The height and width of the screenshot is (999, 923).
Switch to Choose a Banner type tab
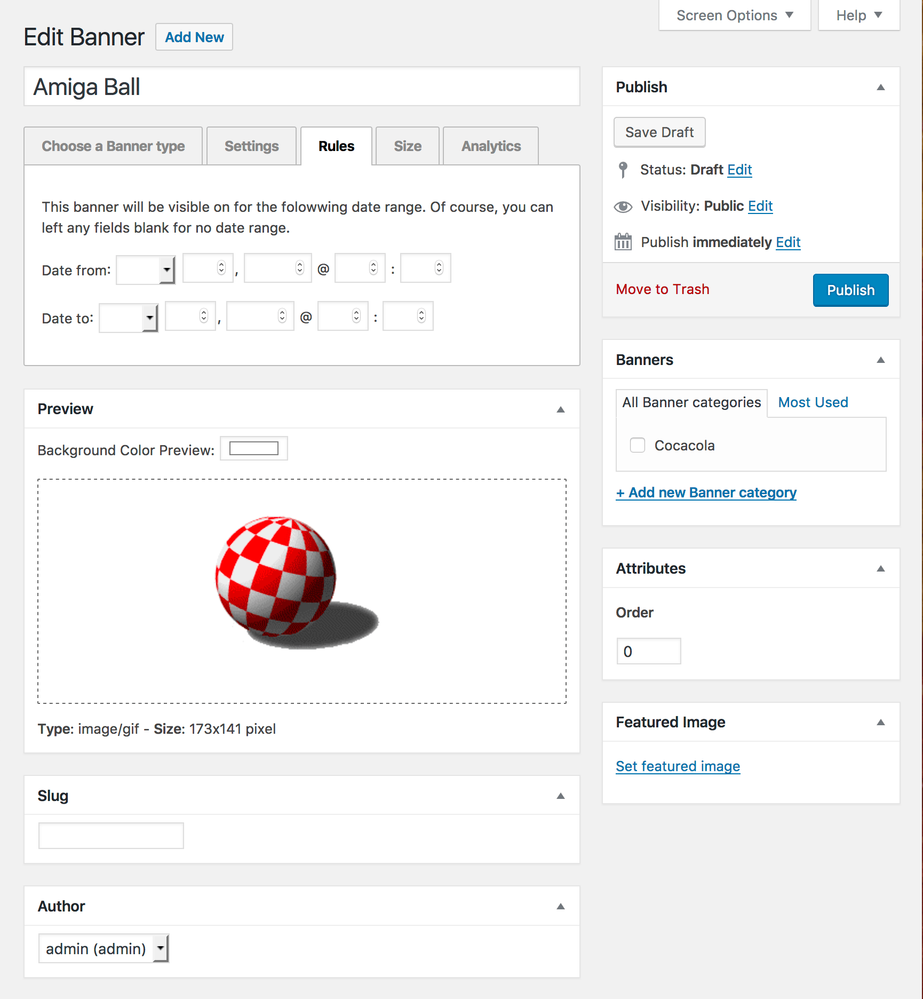113,146
